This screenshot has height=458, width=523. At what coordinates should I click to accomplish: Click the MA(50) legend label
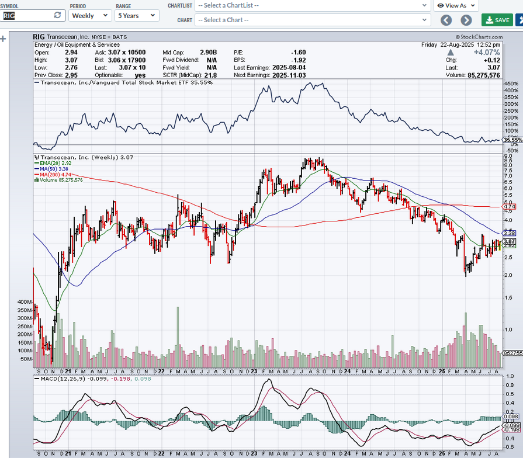[x=54, y=169]
